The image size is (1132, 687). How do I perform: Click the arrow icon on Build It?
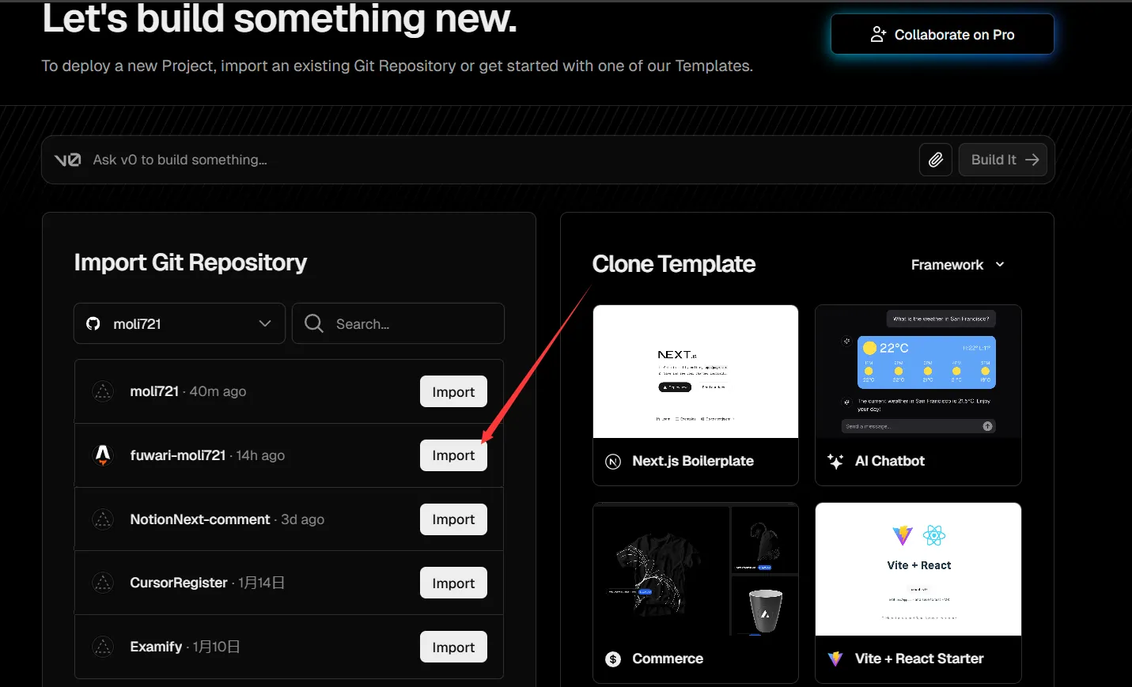click(x=1032, y=160)
